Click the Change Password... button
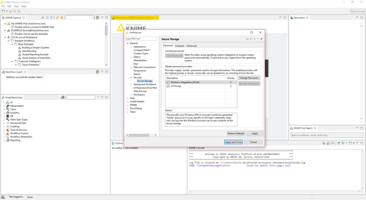This screenshot has width=366, height=200. point(249,78)
